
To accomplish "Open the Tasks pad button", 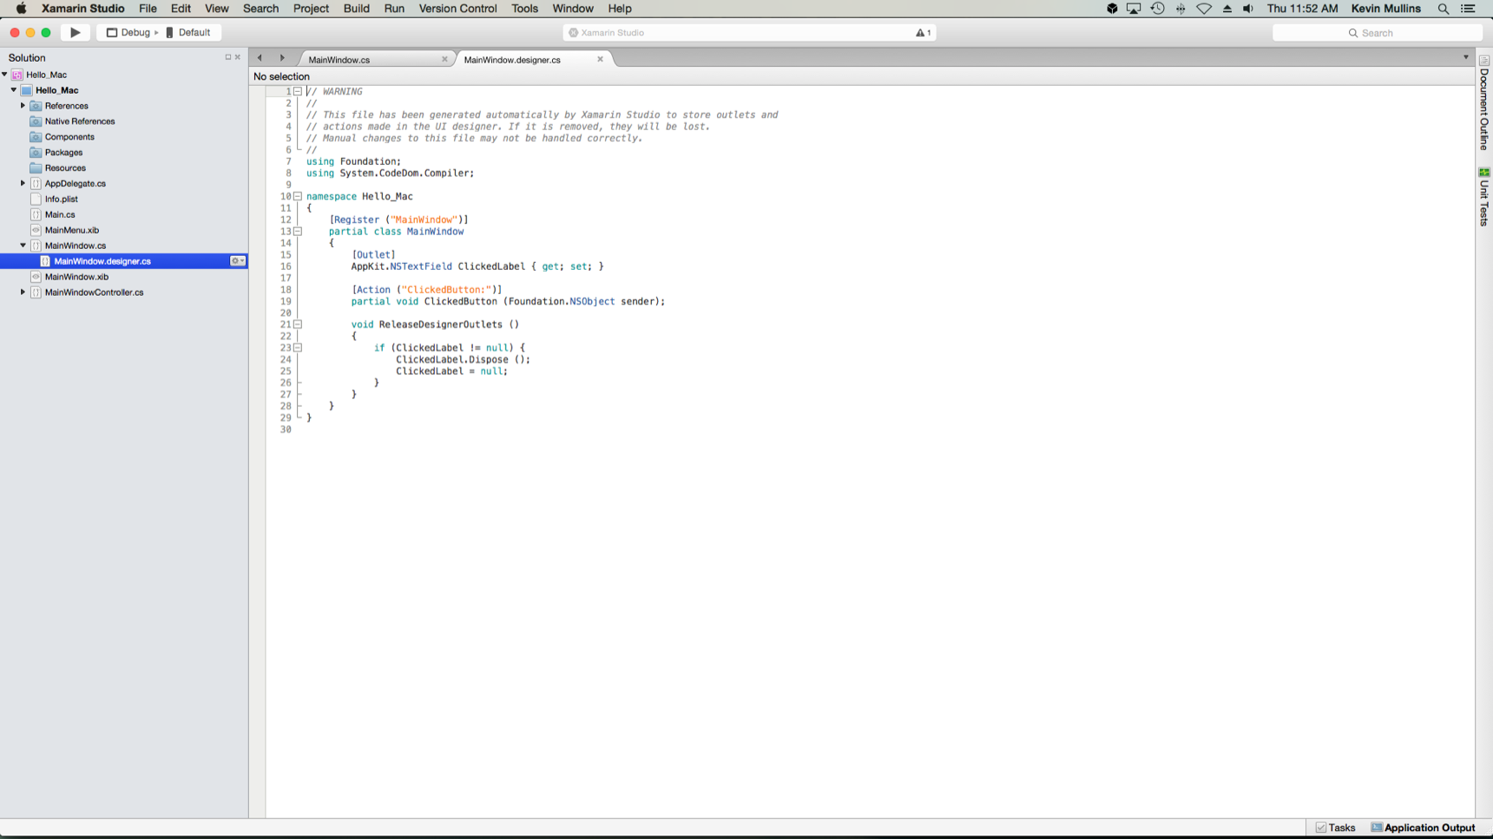I will click(1336, 828).
